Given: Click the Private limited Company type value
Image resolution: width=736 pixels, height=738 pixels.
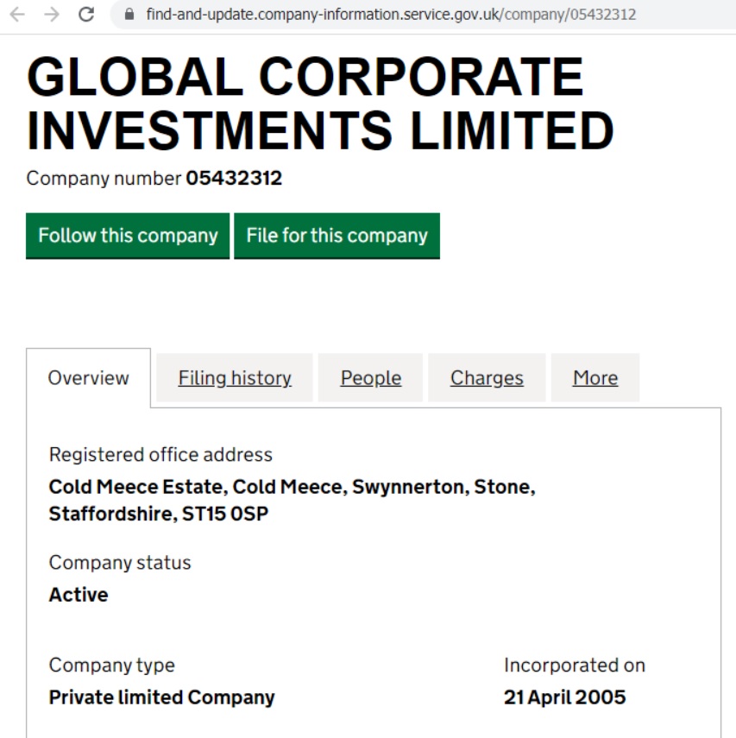Looking at the screenshot, I should click(x=162, y=697).
